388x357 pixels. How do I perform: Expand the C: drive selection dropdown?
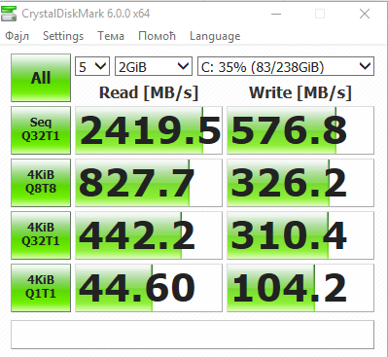pos(286,66)
